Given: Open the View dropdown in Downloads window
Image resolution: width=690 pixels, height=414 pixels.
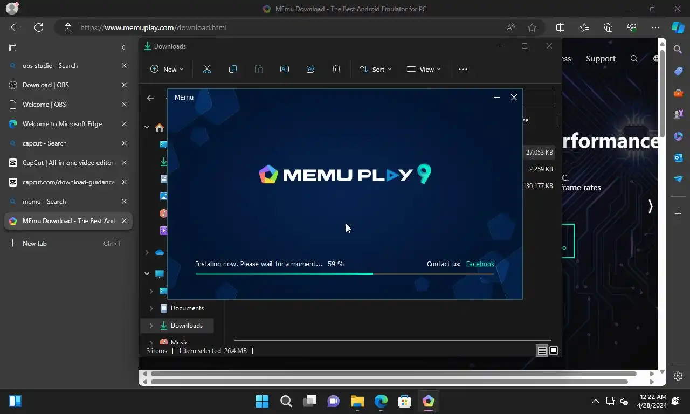Looking at the screenshot, I should [424, 69].
